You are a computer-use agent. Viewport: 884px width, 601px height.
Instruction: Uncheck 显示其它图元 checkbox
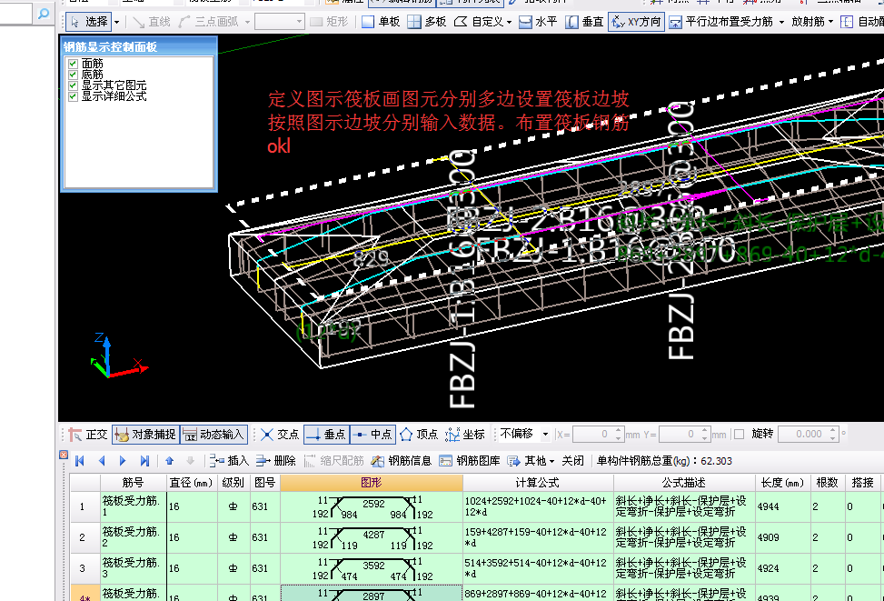click(x=73, y=85)
